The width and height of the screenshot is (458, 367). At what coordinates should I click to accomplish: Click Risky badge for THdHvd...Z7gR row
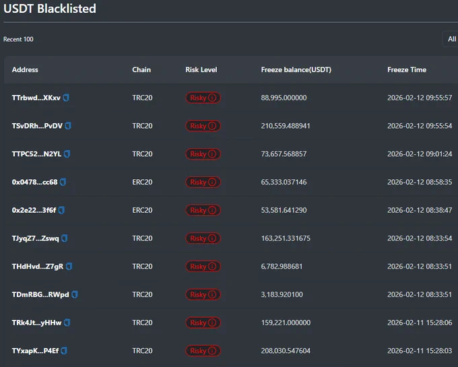tap(203, 266)
